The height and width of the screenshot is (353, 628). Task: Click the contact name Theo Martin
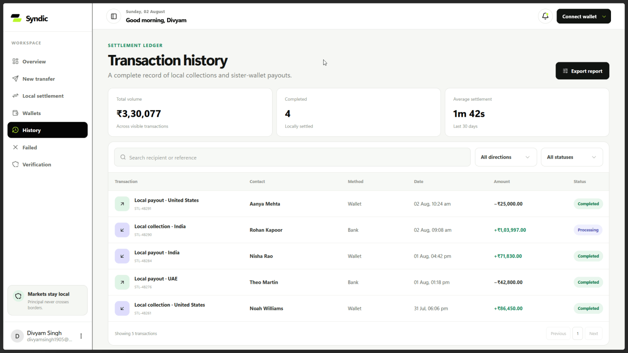[264, 282]
